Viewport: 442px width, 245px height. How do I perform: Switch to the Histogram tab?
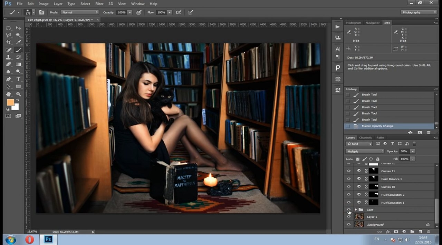tap(354, 23)
